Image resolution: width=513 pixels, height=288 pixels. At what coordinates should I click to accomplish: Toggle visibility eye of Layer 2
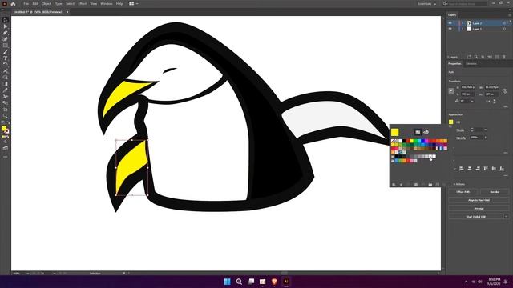pyautogui.click(x=450, y=23)
